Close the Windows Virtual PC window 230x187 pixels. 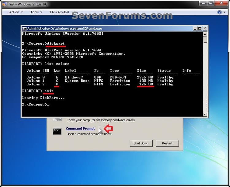click(x=221, y=3)
